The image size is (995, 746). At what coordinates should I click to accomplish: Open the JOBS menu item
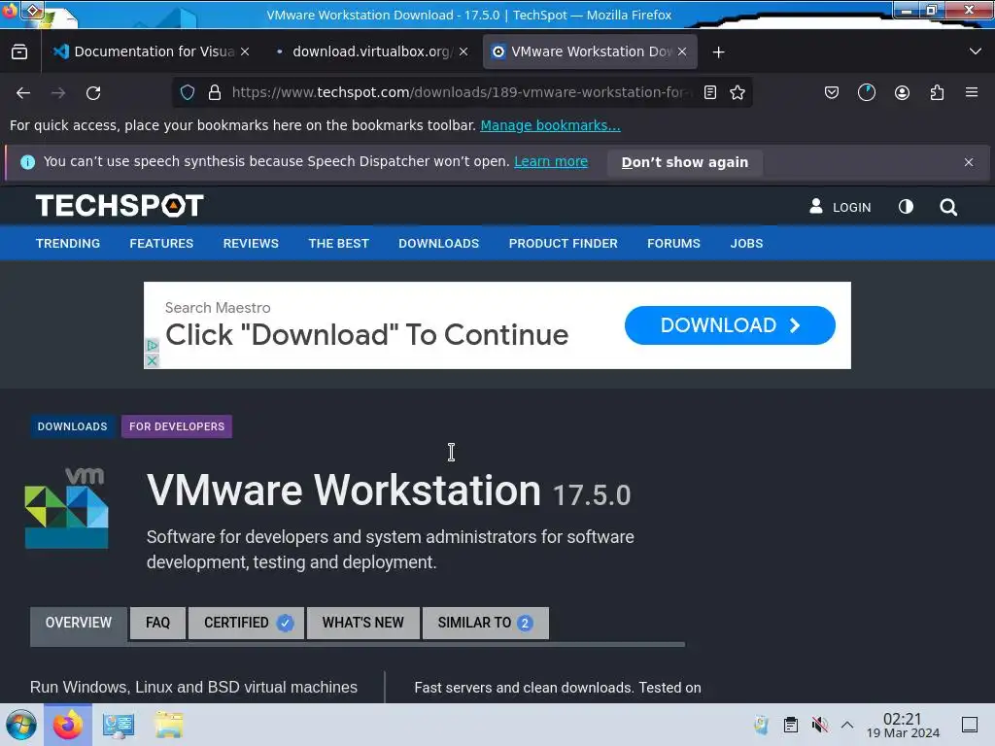pos(746,244)
